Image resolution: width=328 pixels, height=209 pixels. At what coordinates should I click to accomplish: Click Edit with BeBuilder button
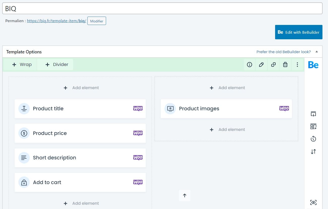pos(299,32)
